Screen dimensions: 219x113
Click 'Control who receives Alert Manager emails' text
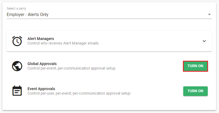(x=63, y=43)
